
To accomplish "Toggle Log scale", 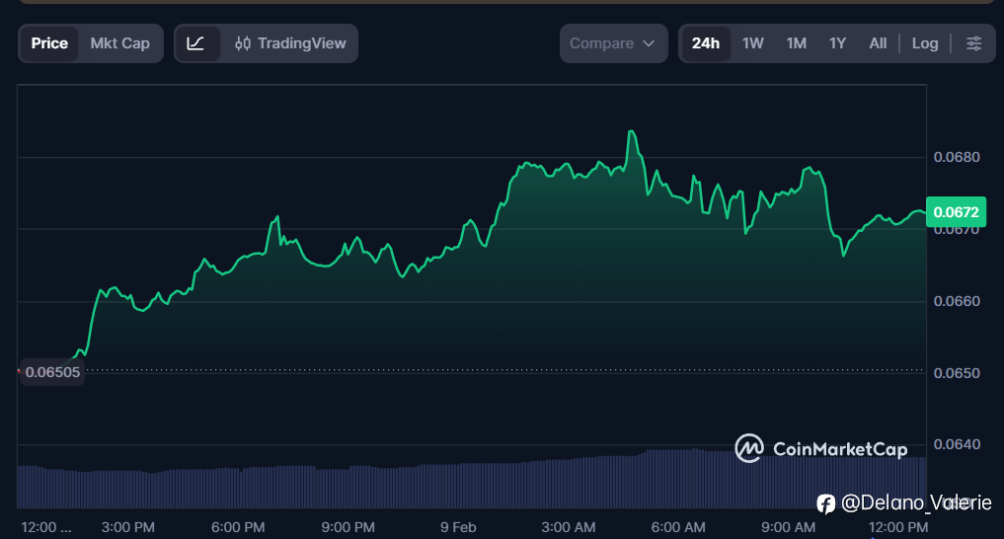I will (925, 43).
